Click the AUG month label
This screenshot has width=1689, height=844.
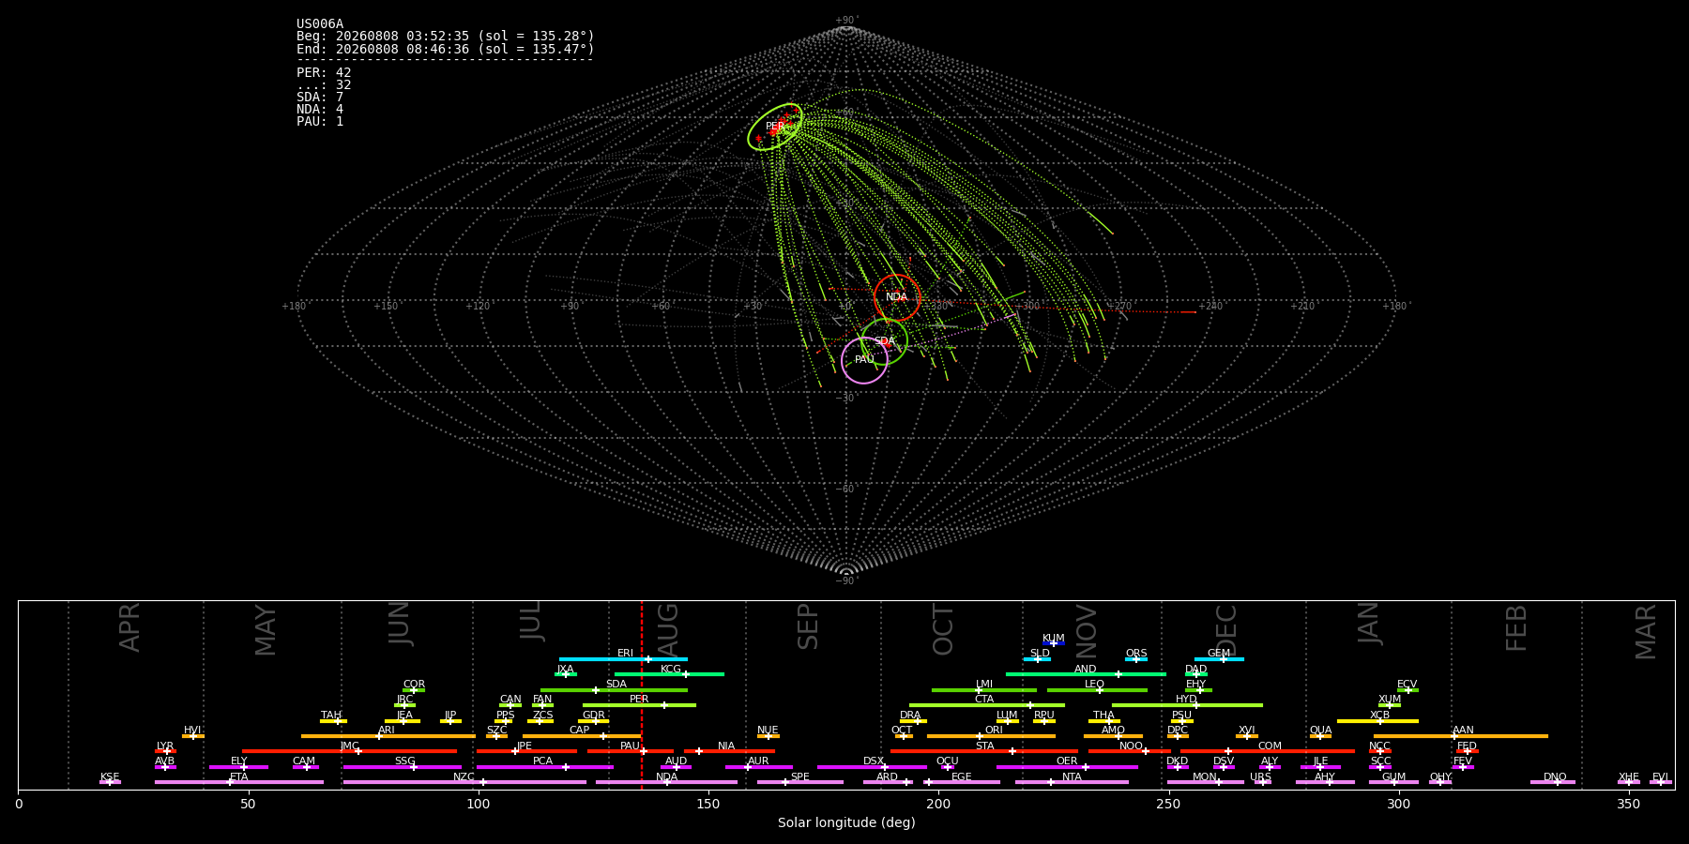tap(668, 625)
